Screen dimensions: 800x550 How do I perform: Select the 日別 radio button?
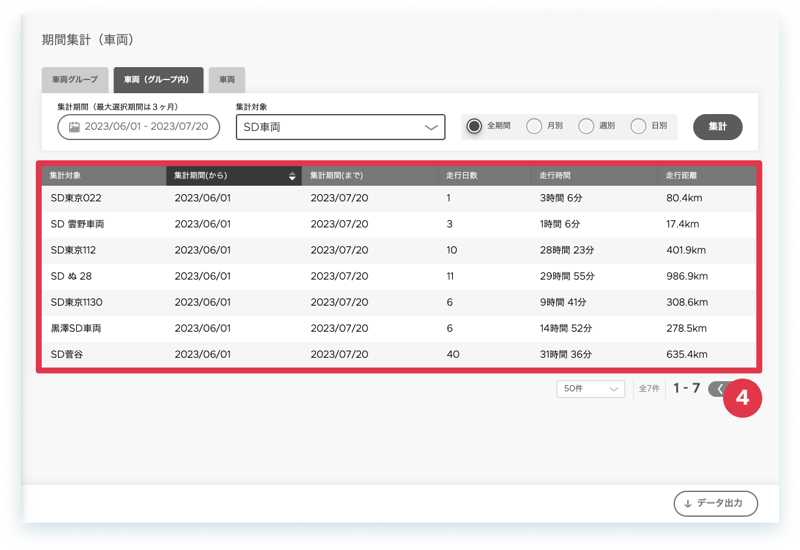click(638, 126)
